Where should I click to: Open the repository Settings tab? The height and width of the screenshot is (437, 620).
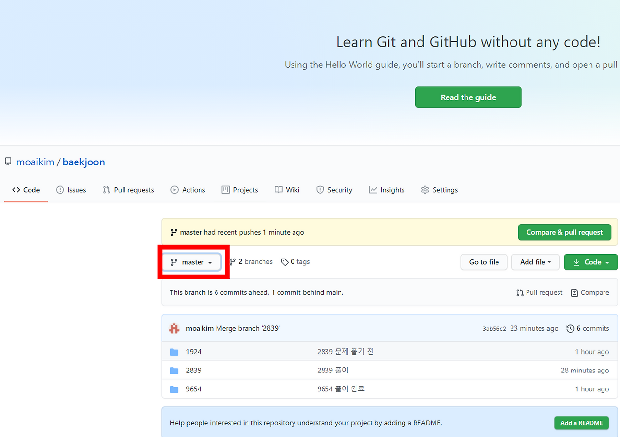439,190
